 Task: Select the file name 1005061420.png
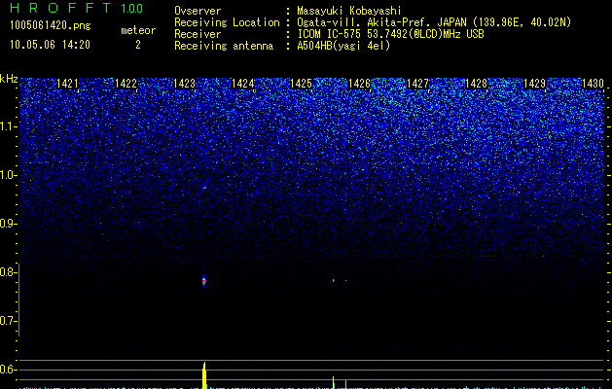click(51, 25)
